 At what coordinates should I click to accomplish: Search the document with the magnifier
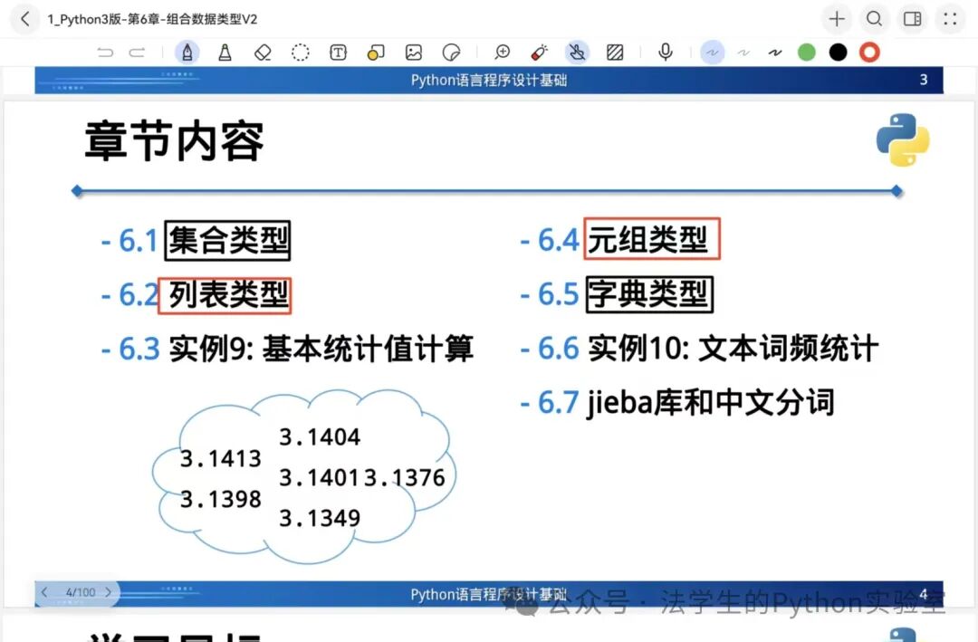874,19
